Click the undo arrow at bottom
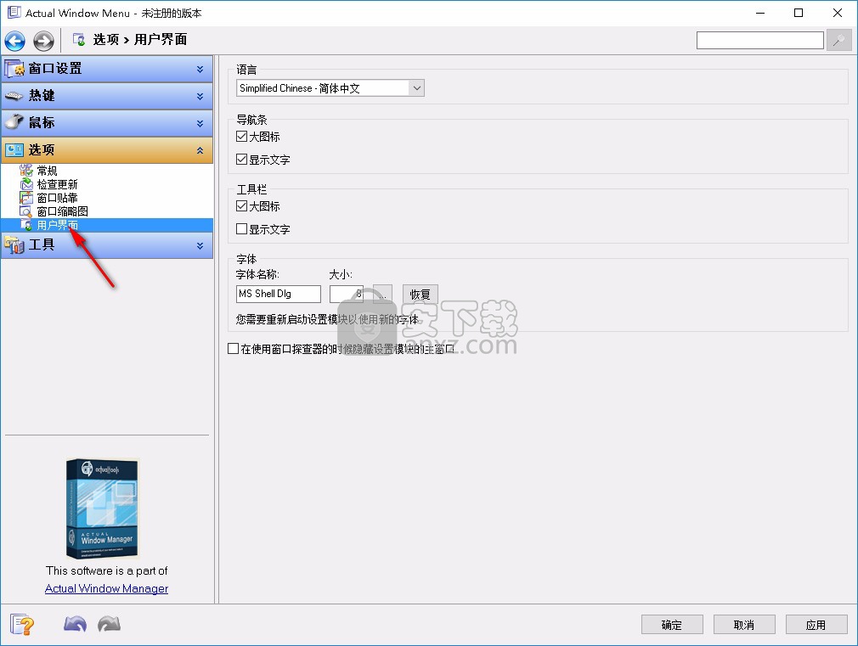Screen dimensions: 858x646 [x=75, y=624]
